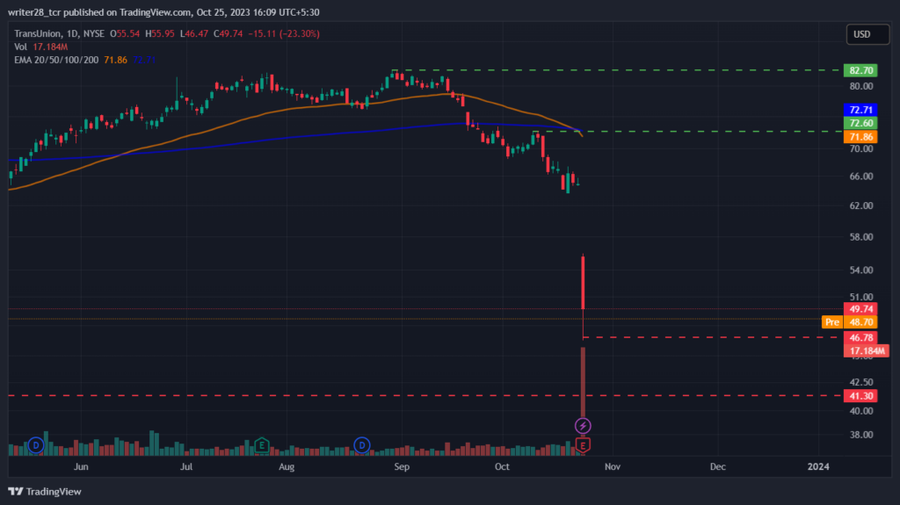Click the 71.86 orange EMA price label
The height and width of the screenshot is (505, 900).
click(860, 137)
